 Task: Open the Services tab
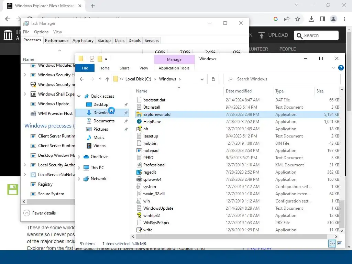tap(152, 41)
